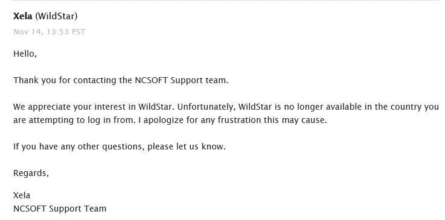Screen dimensions: 445x220
Task: Click the bold sender name Xela
Action: 23,16
